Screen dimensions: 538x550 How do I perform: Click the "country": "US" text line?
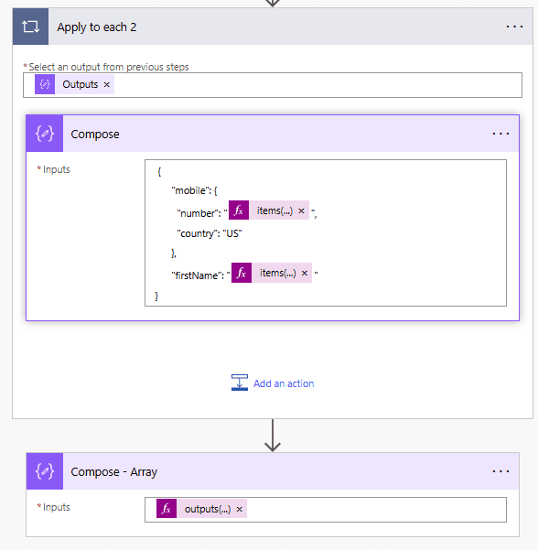210,233
